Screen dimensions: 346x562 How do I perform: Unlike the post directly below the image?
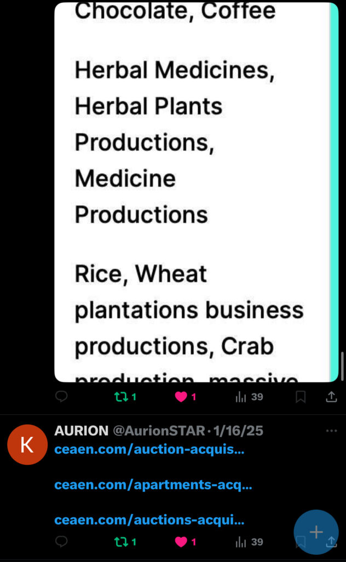[x=185, y=397]
